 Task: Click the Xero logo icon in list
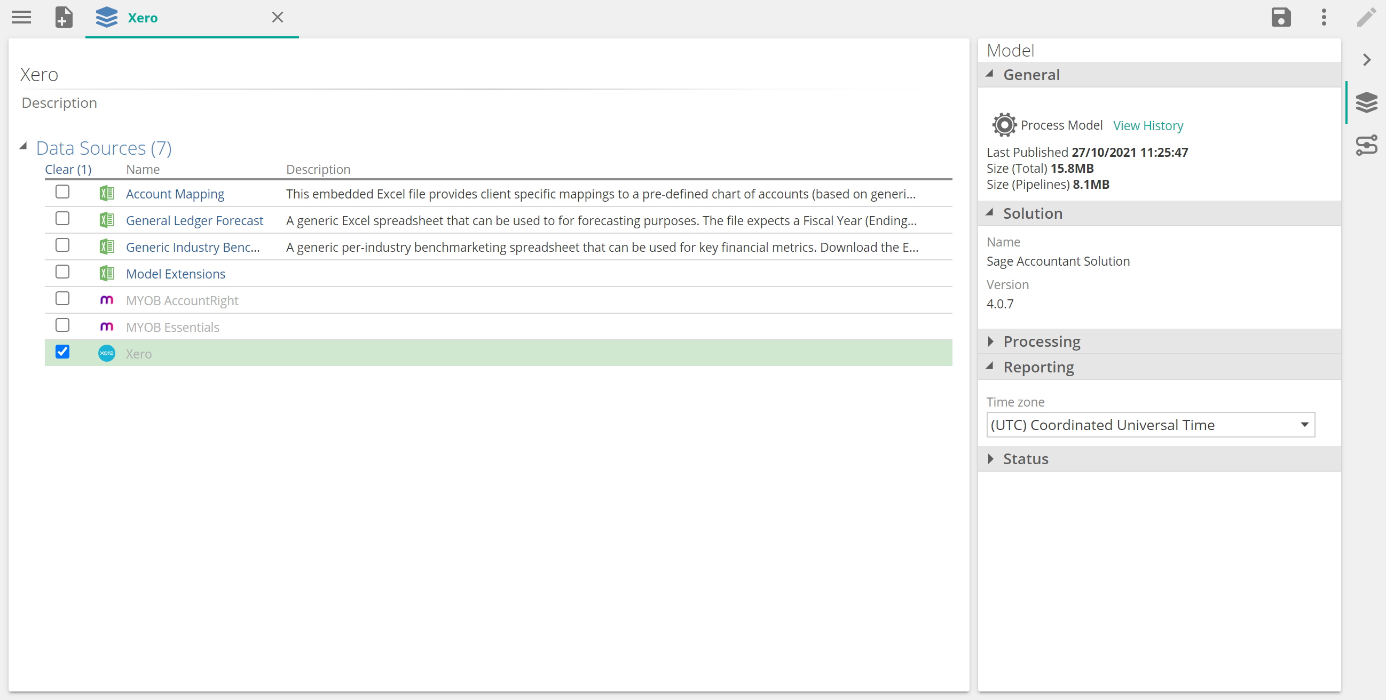[x=107, y=353]
